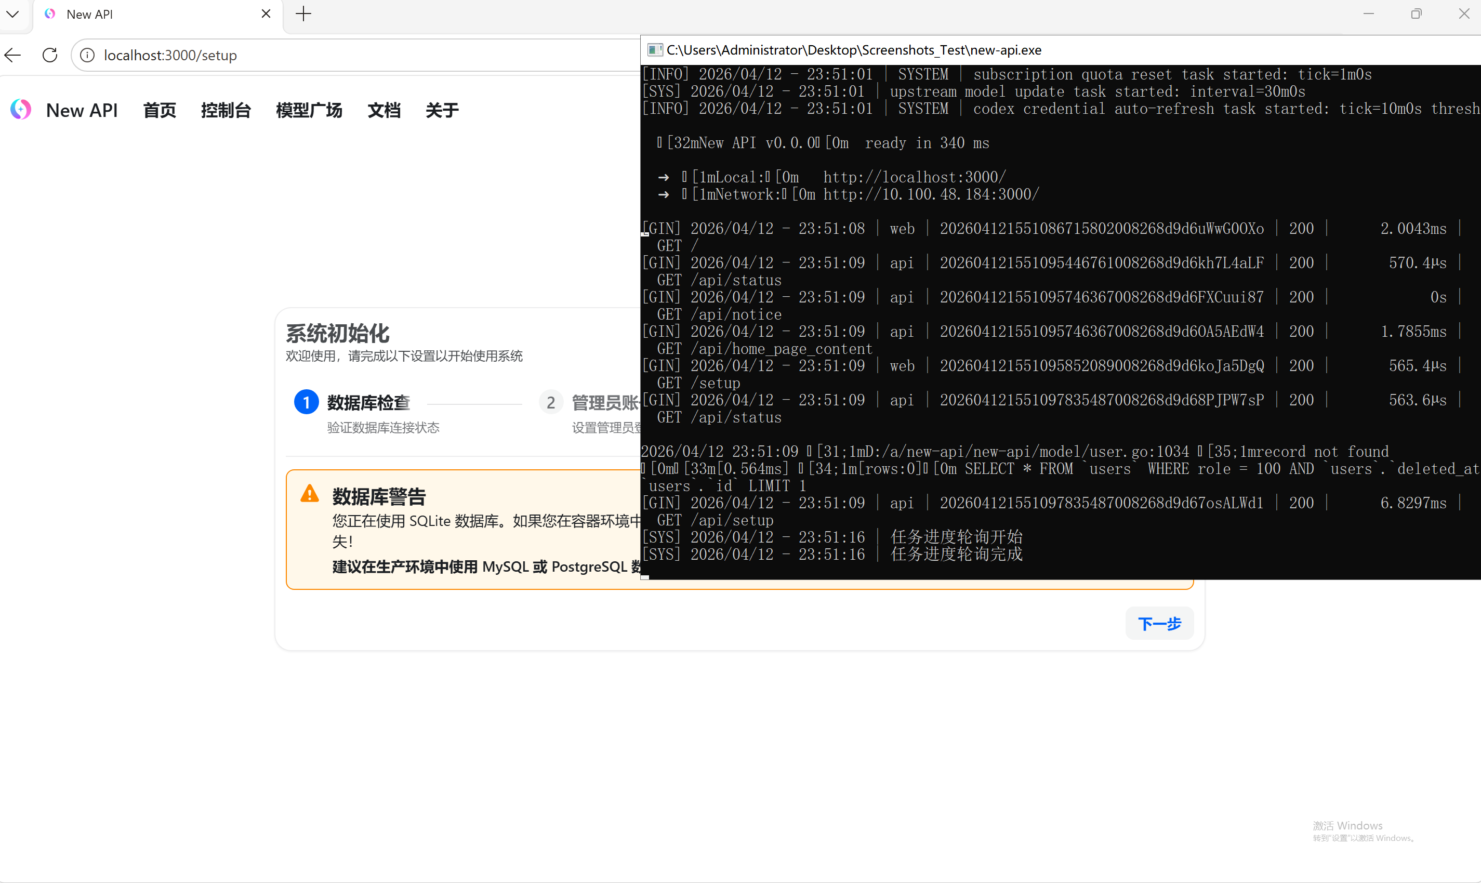Click the browser back arrow
Screen dimensions: 1481x883
click(12, 55)
